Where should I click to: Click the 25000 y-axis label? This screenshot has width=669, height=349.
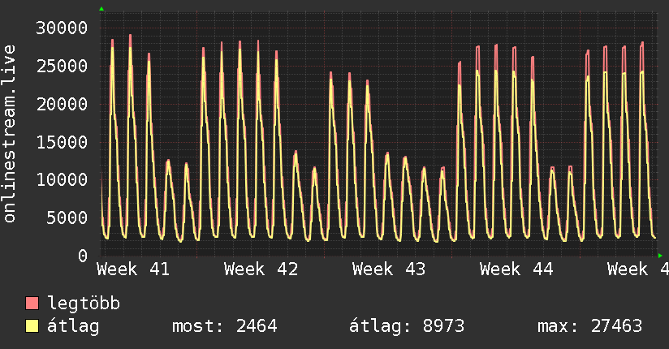(x=62, y=66)
